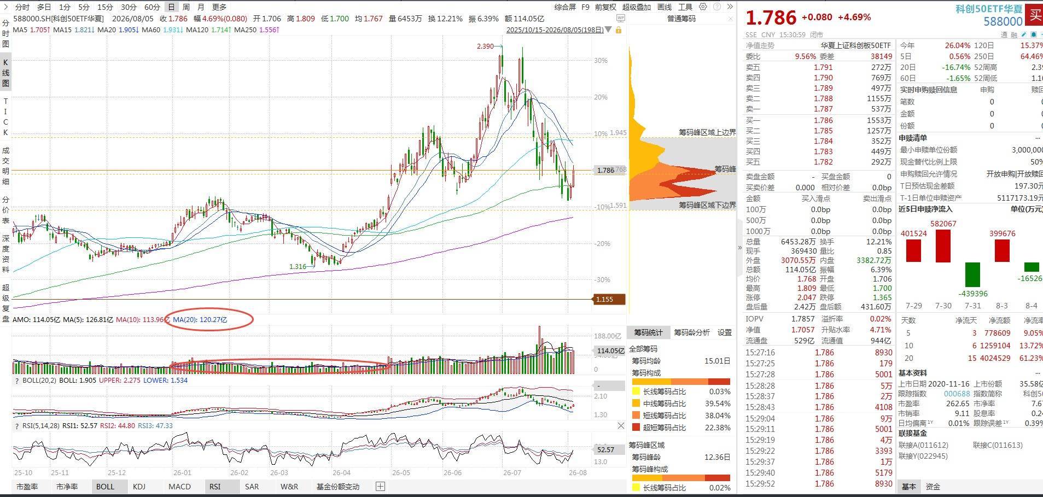Click the WP monitor icon above chart
1043x497 pixels.
click(620, 19)
